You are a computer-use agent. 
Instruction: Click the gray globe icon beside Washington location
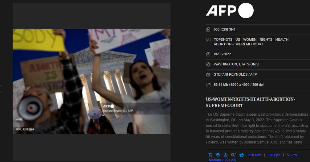208,64
